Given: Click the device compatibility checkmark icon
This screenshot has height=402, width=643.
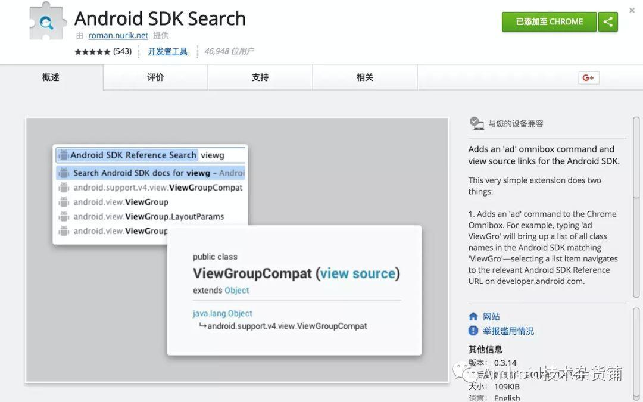Looking at the screenshot, I should click(476, 122).
